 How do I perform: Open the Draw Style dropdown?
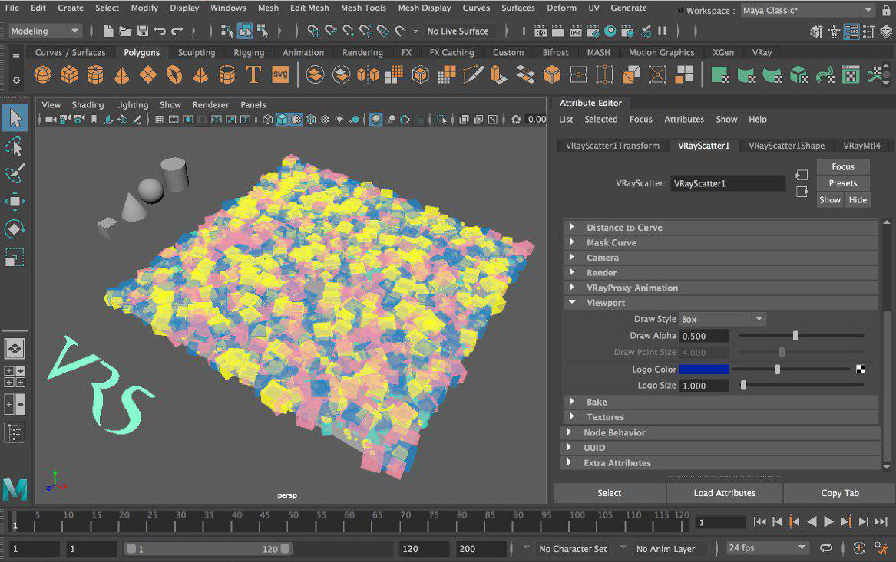pos(722,319)
